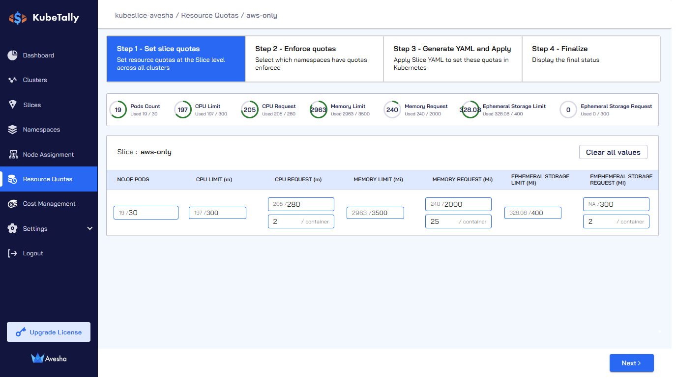The image size is (676, 384).
Task: Select Step 1 - Set slice quotas tab
Action: click(x=176, y=58)
